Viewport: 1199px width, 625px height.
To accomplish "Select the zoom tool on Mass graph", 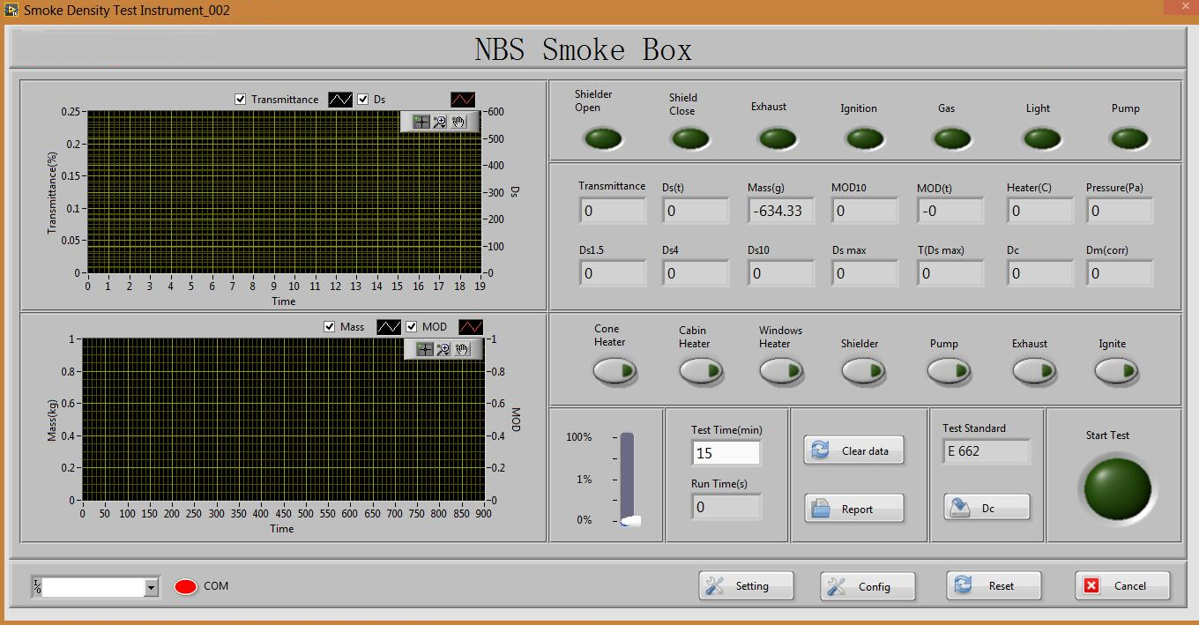I will [x=443, y=349].
